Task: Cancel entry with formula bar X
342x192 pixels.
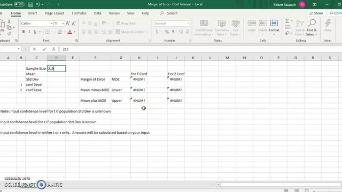Action: [x=34, y=49]
